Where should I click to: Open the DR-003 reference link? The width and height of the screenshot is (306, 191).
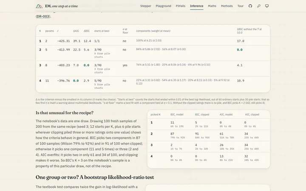pyautogui.click(x=43, y=17)
